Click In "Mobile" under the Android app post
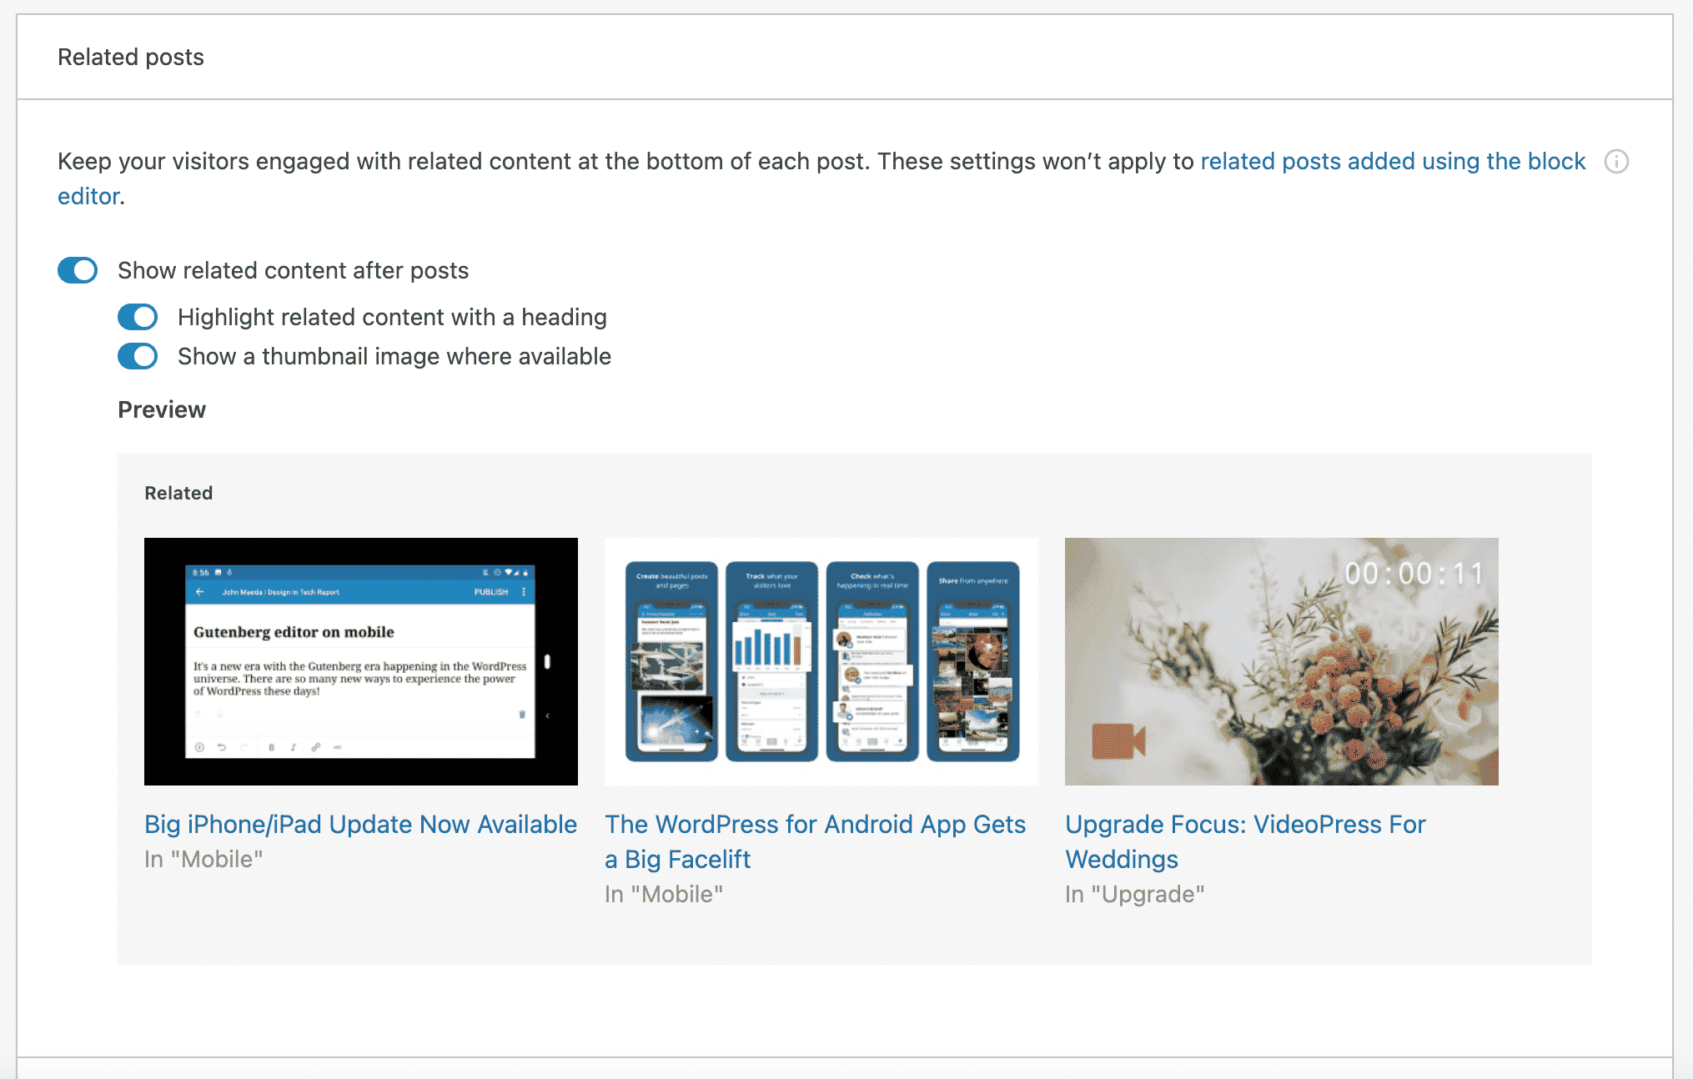Viewport: 1693px width, 1079px height. tap(664, 894)
